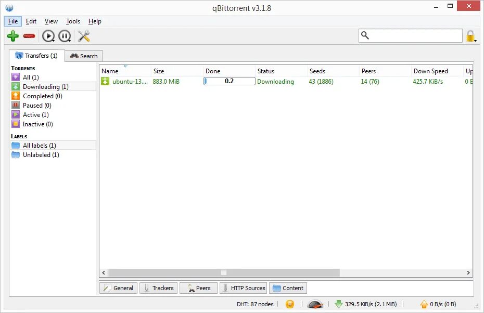Sort by Peers column header
The height and width of the screenshot is (313, 484).
(385, 71)
